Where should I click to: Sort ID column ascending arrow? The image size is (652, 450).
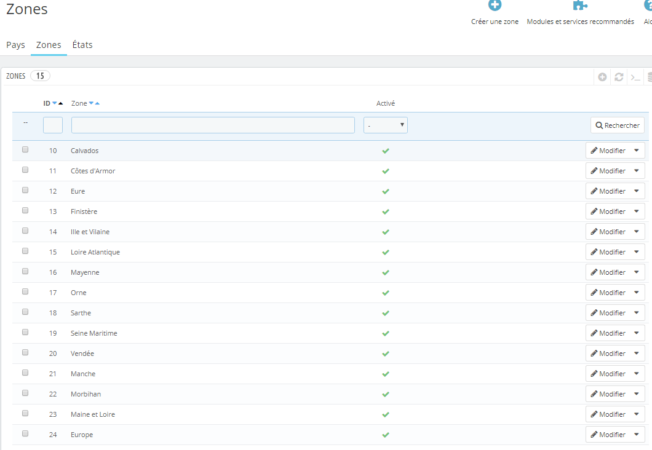coord(61,103)
